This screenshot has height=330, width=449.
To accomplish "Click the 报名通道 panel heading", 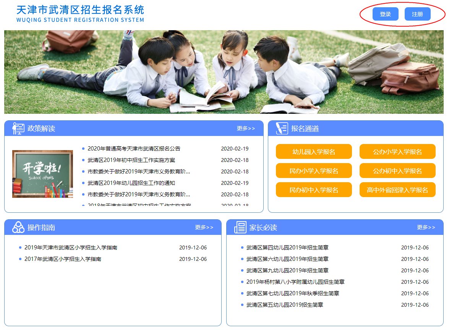I will (305, 128).
